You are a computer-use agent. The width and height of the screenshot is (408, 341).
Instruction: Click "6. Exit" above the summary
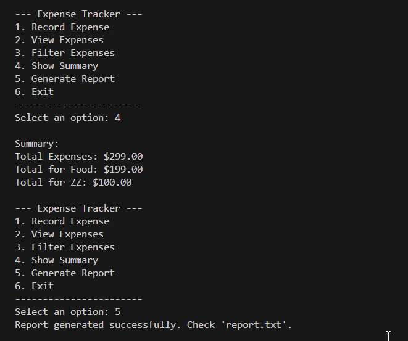pos(35,92)
